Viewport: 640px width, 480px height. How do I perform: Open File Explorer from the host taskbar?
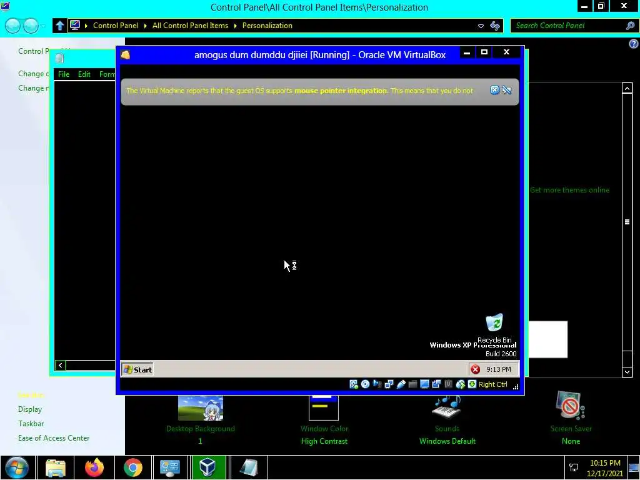[x=56, y=467]
